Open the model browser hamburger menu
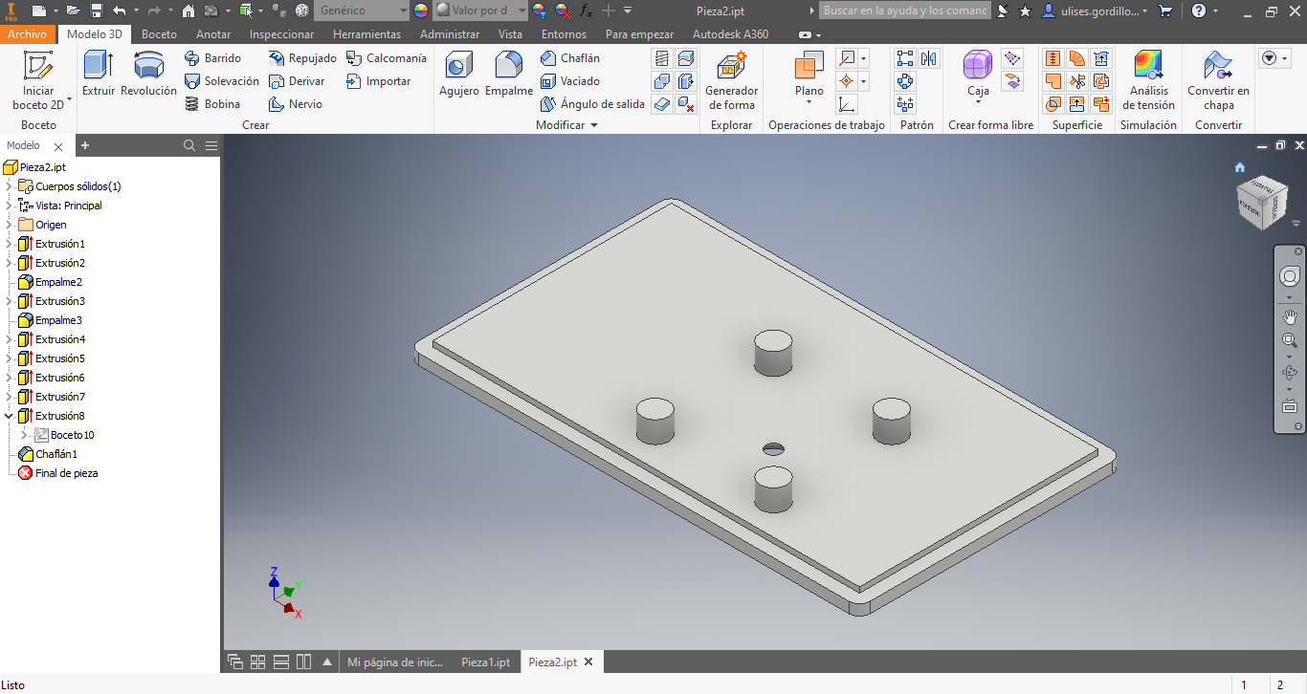Image resolution: width=1307 pixels, height=694 pixels. tap(211, 145)
